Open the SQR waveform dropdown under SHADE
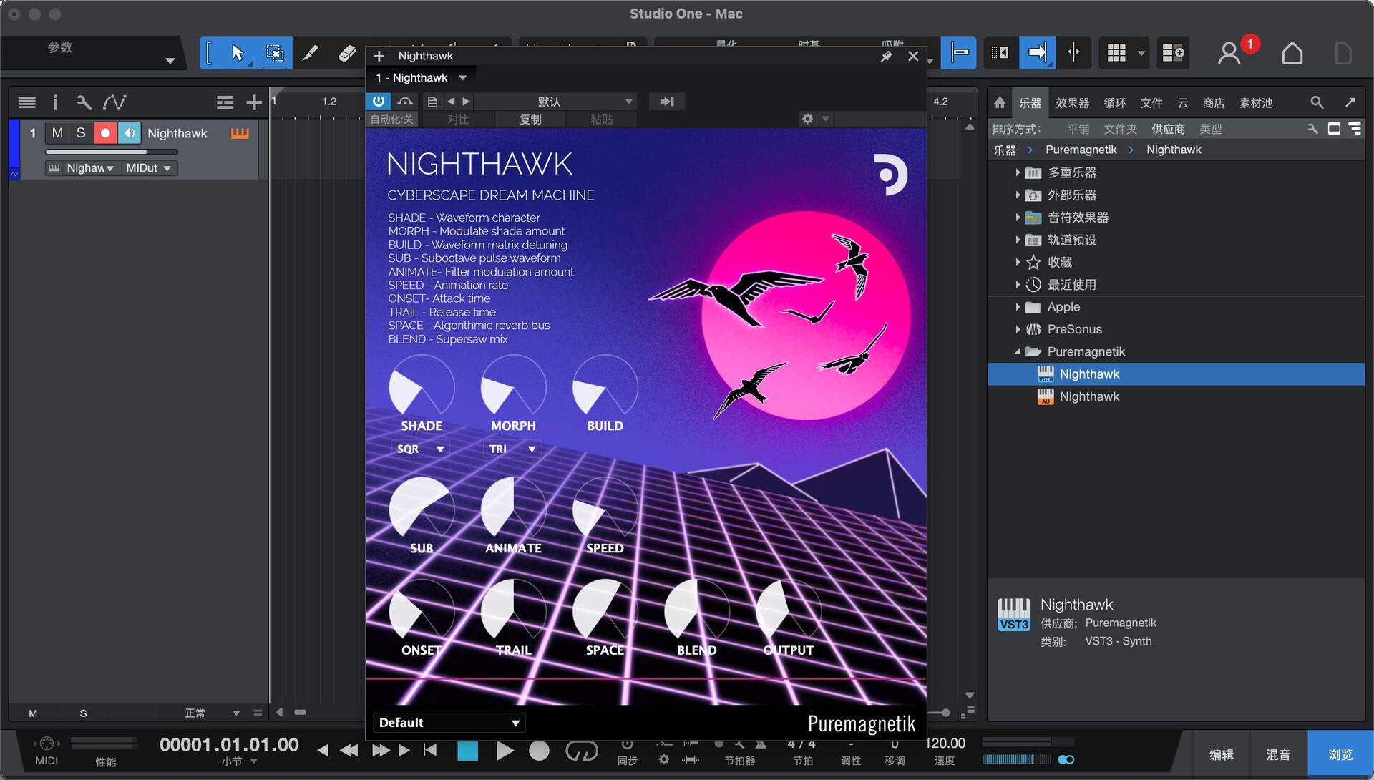Screen dimensions: 1374x780 [x=421, y=449]
